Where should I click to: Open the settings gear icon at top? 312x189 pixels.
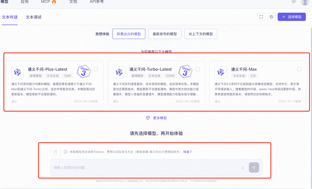[294, 1]
